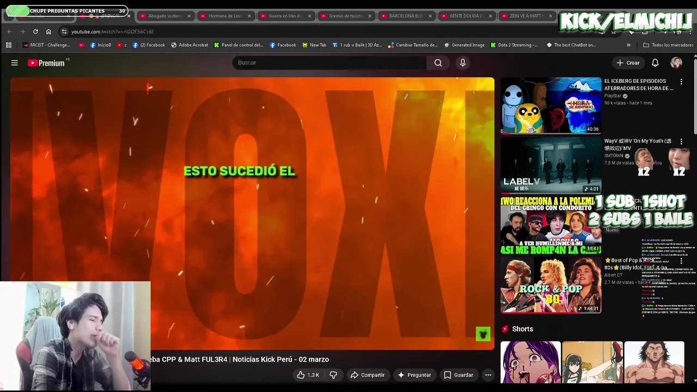
Task: Save video with Guardar button
Action: (x=458, y=375)
